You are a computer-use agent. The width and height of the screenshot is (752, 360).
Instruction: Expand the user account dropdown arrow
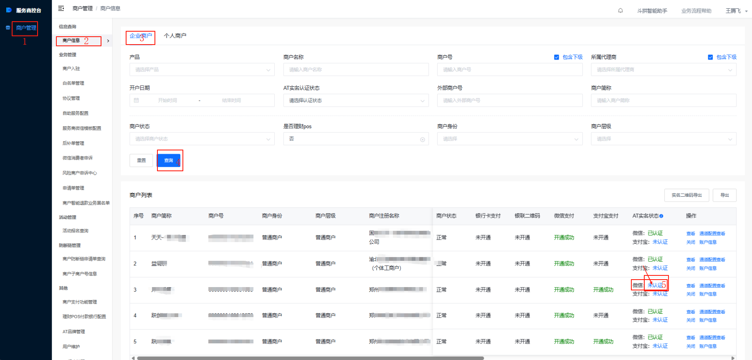click(746, 11)
